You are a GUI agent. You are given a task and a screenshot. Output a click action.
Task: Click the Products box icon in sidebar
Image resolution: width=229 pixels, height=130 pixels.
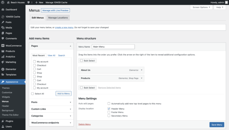click(3, 51)
